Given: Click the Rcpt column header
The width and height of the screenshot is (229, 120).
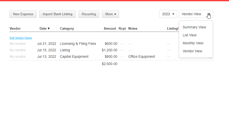Looking at the screenshot, I should [x=122, y=29].
